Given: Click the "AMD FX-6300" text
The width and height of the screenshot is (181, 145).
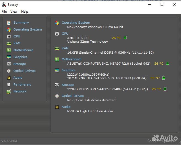Looking at the screenshot, I should 78,38.
